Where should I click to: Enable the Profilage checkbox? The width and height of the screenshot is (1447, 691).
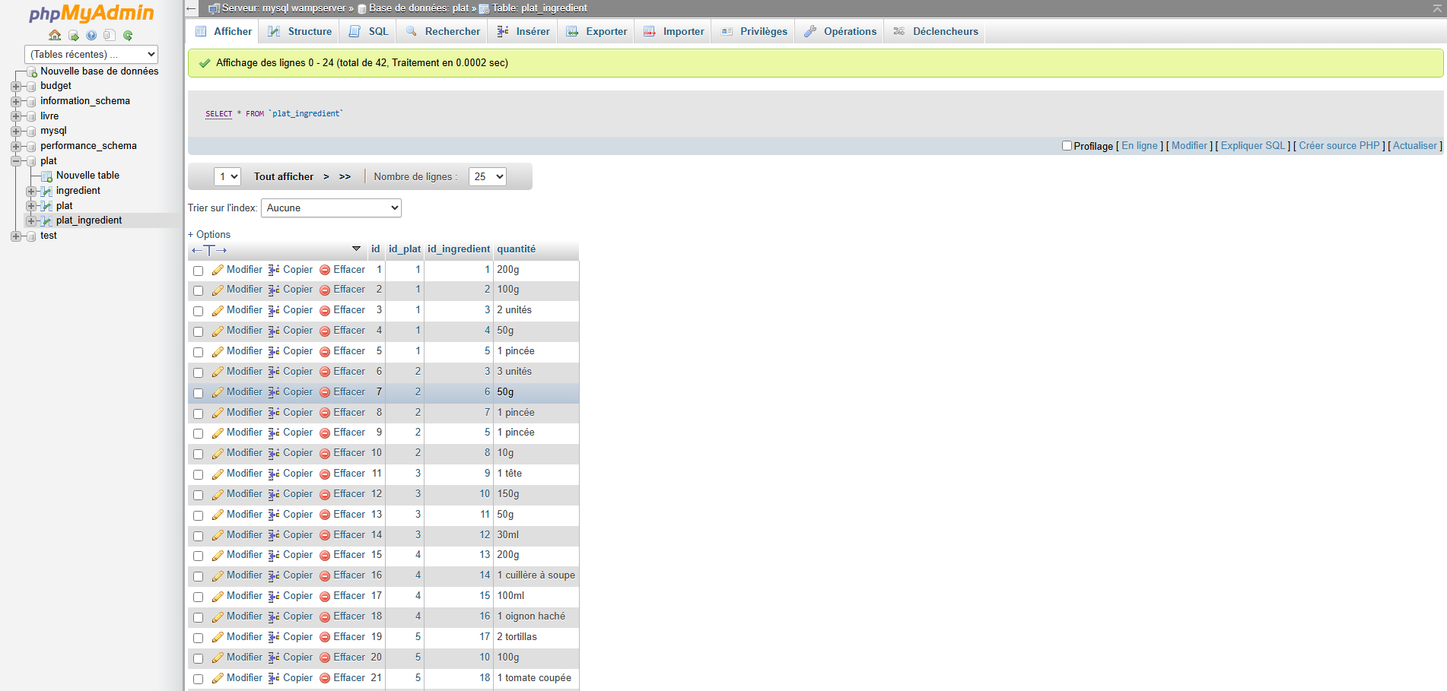[x=1067, y=146]
